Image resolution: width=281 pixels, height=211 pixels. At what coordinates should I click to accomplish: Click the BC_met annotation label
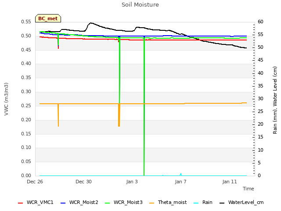click(x=48, y=18)
